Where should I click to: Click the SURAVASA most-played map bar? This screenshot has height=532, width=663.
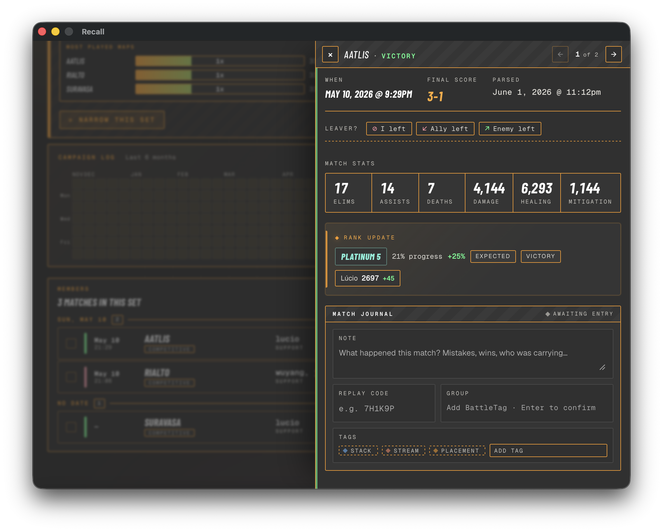pyautogui.click(x=220, y=89)
